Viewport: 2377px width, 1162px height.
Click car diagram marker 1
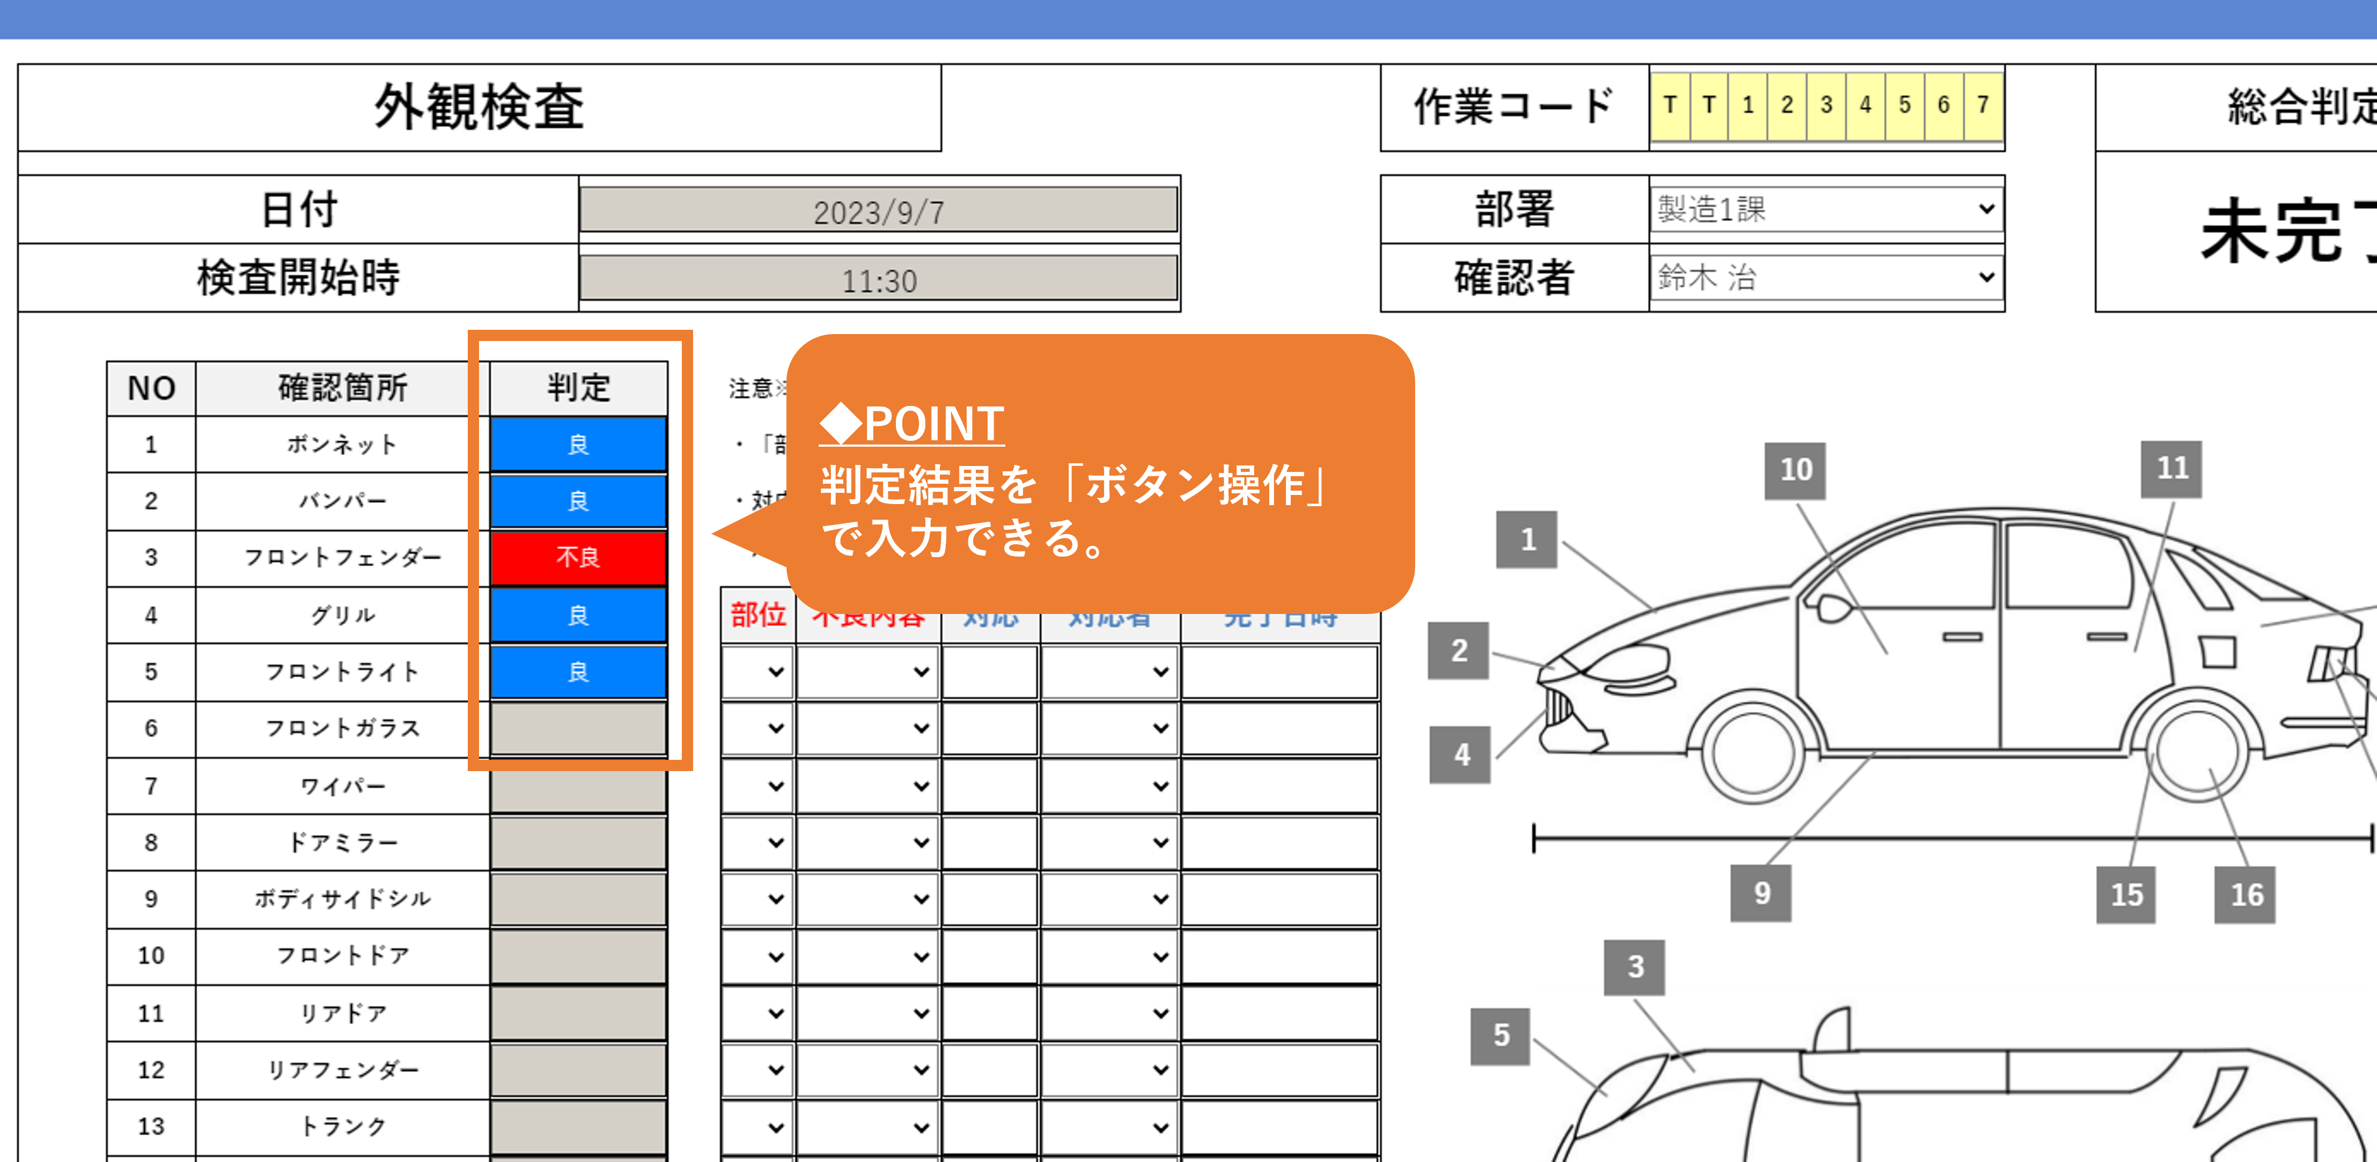(1527, 538)
